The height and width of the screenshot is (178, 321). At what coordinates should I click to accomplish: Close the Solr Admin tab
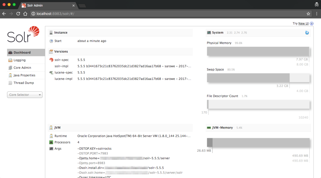tap(73, 6)
